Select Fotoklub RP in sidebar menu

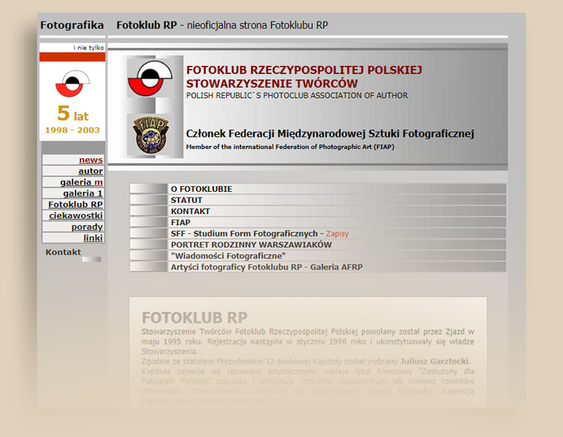pos(76,204)
